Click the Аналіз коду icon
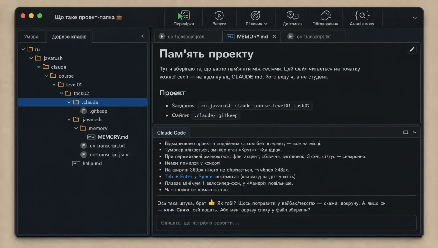438x248 pixels. [x=362, y=15]
